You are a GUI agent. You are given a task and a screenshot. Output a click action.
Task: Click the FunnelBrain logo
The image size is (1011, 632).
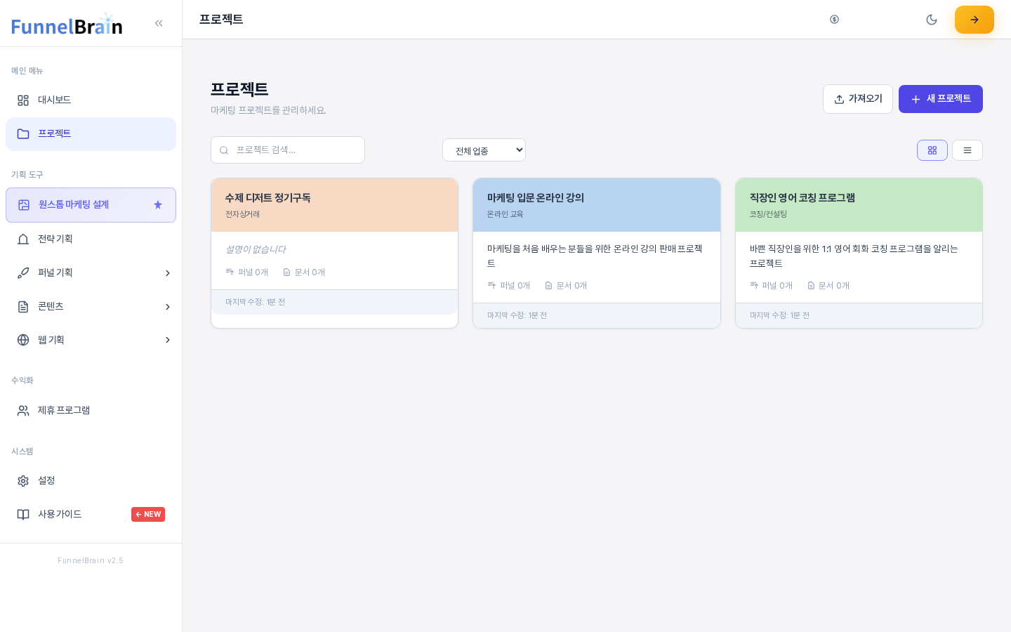[x=67, y=25]
